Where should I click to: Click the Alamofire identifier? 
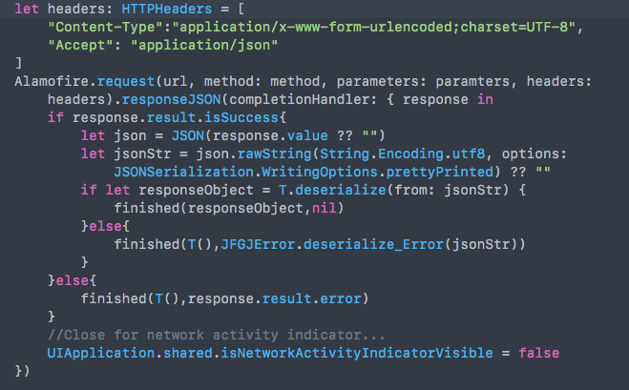52,81
